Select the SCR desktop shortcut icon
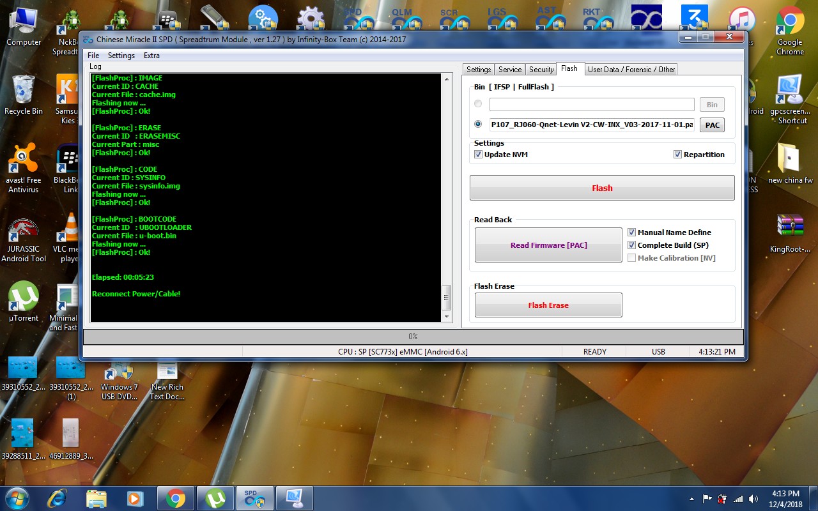 454,18
